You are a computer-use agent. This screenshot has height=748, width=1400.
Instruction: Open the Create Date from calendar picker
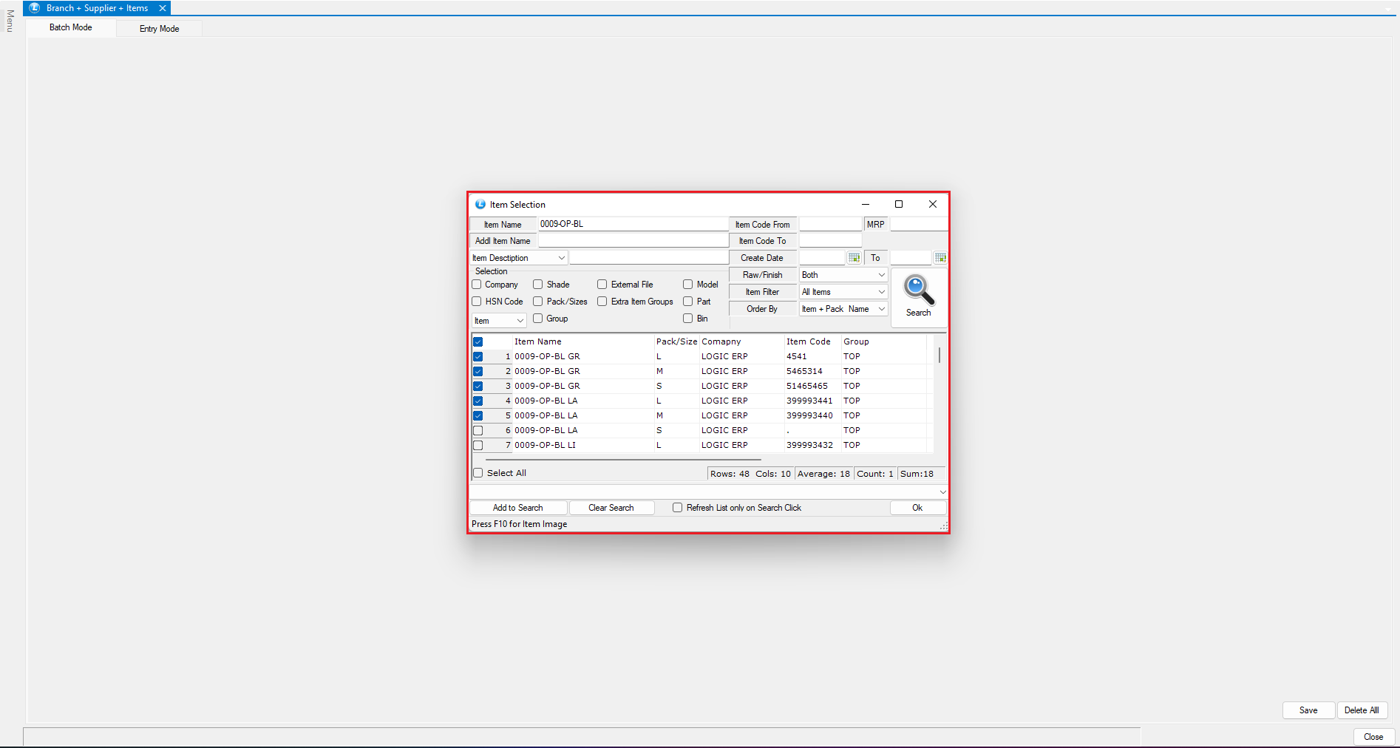pos(854,258)
